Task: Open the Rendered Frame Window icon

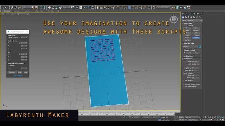Action: (177, 7)
